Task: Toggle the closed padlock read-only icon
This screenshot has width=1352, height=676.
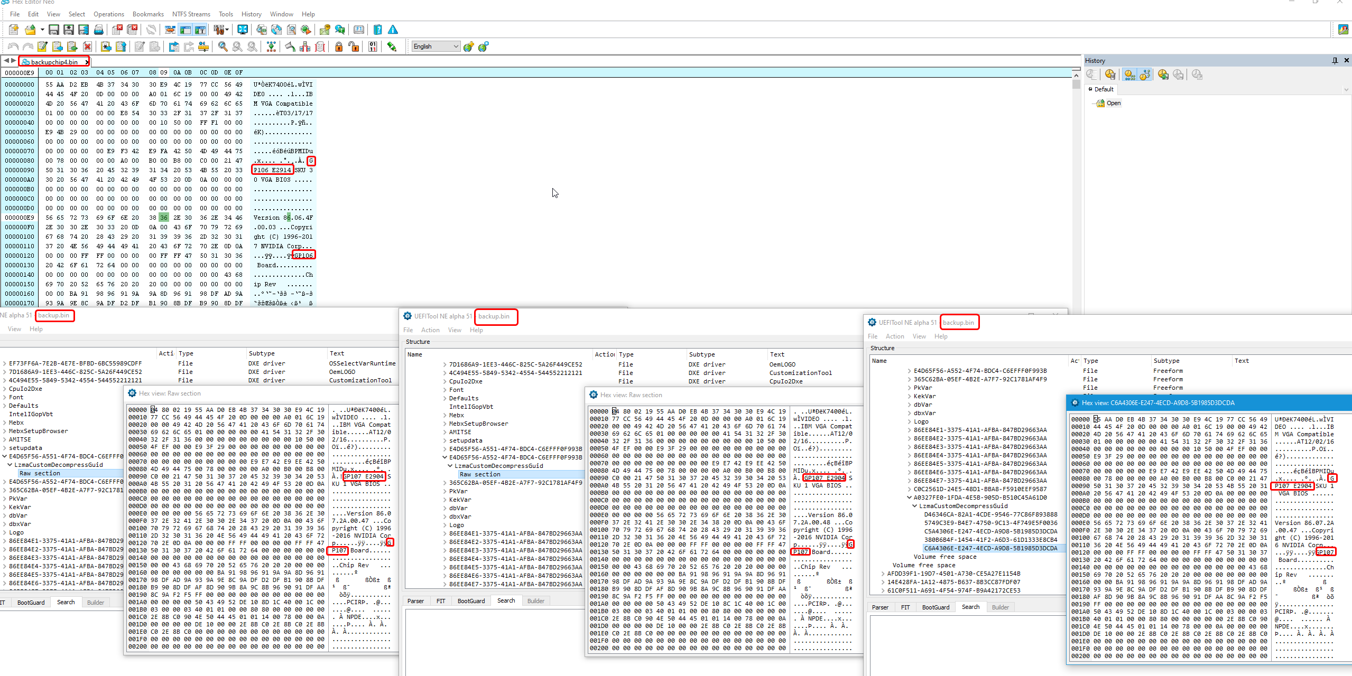Action: pyautogui.click(x=339, y=46)
